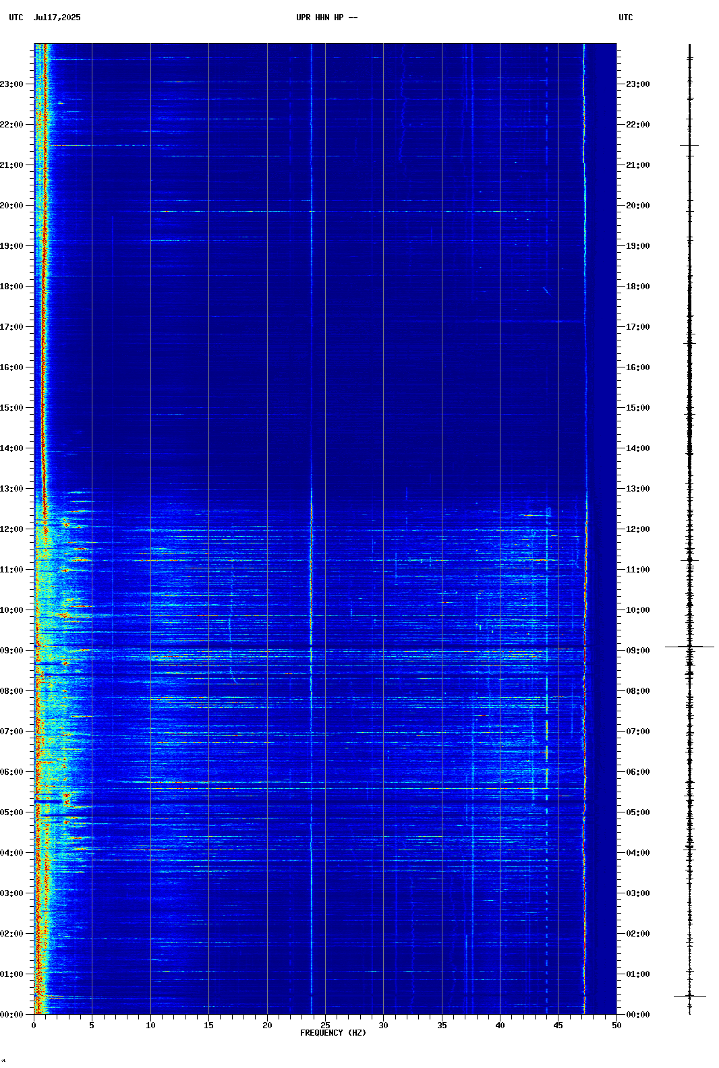Select the 08:00 label on the right time axis
The width and height of the screenshot is (719, 1068).
pyautogui.click(x=638, y=691)
